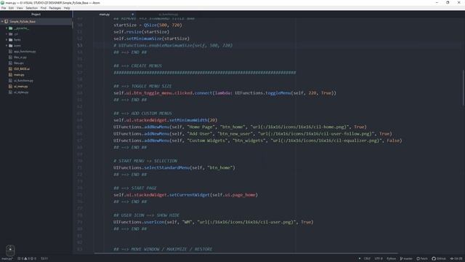465x262 pixels.
Task: Change the UTF-8 file encoding
Action: pyautogui.click(x=379, y=259)
